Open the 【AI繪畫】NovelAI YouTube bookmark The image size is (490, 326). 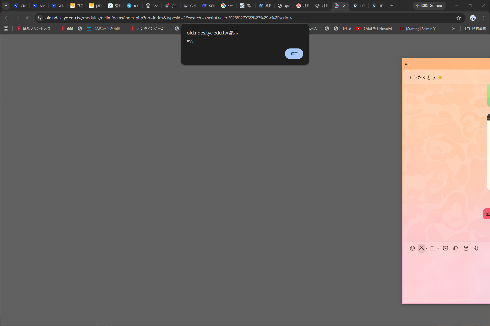(375, 28)
